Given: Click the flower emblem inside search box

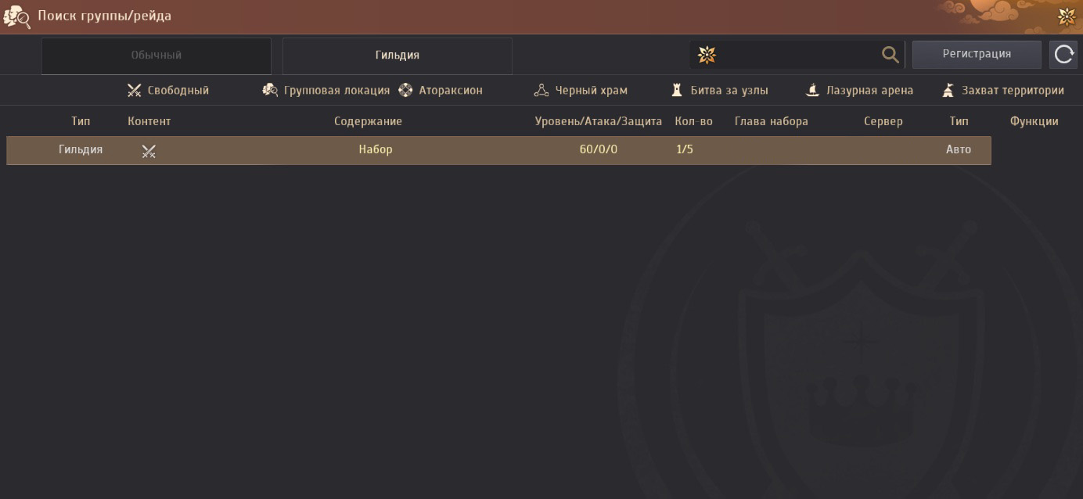Looking at the screenshot, I should coord(707,55).
